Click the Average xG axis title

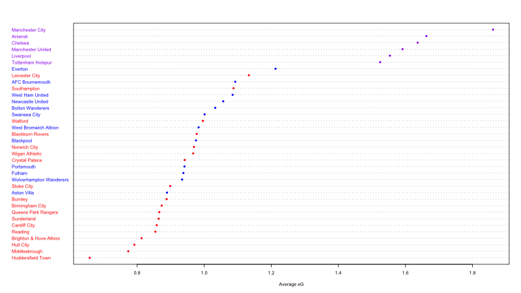click(291, 285)
